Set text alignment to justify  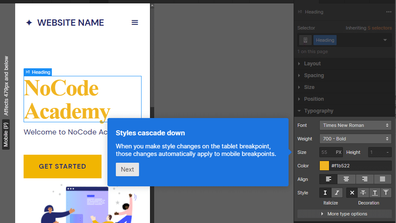click(x=383, y=179)
